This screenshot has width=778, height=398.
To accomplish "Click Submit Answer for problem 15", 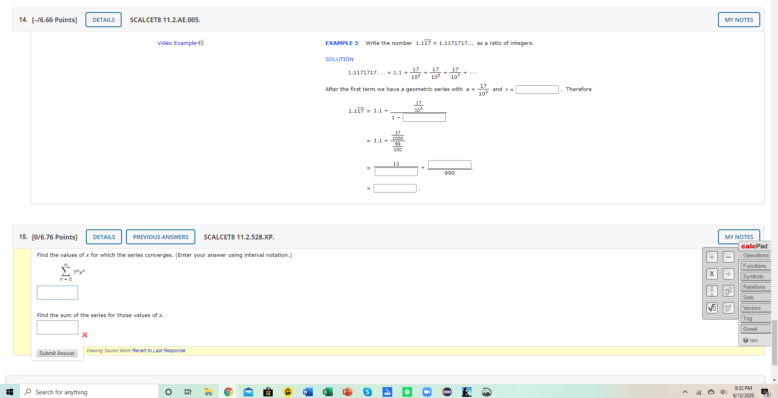I will click(x=57, y=353).
